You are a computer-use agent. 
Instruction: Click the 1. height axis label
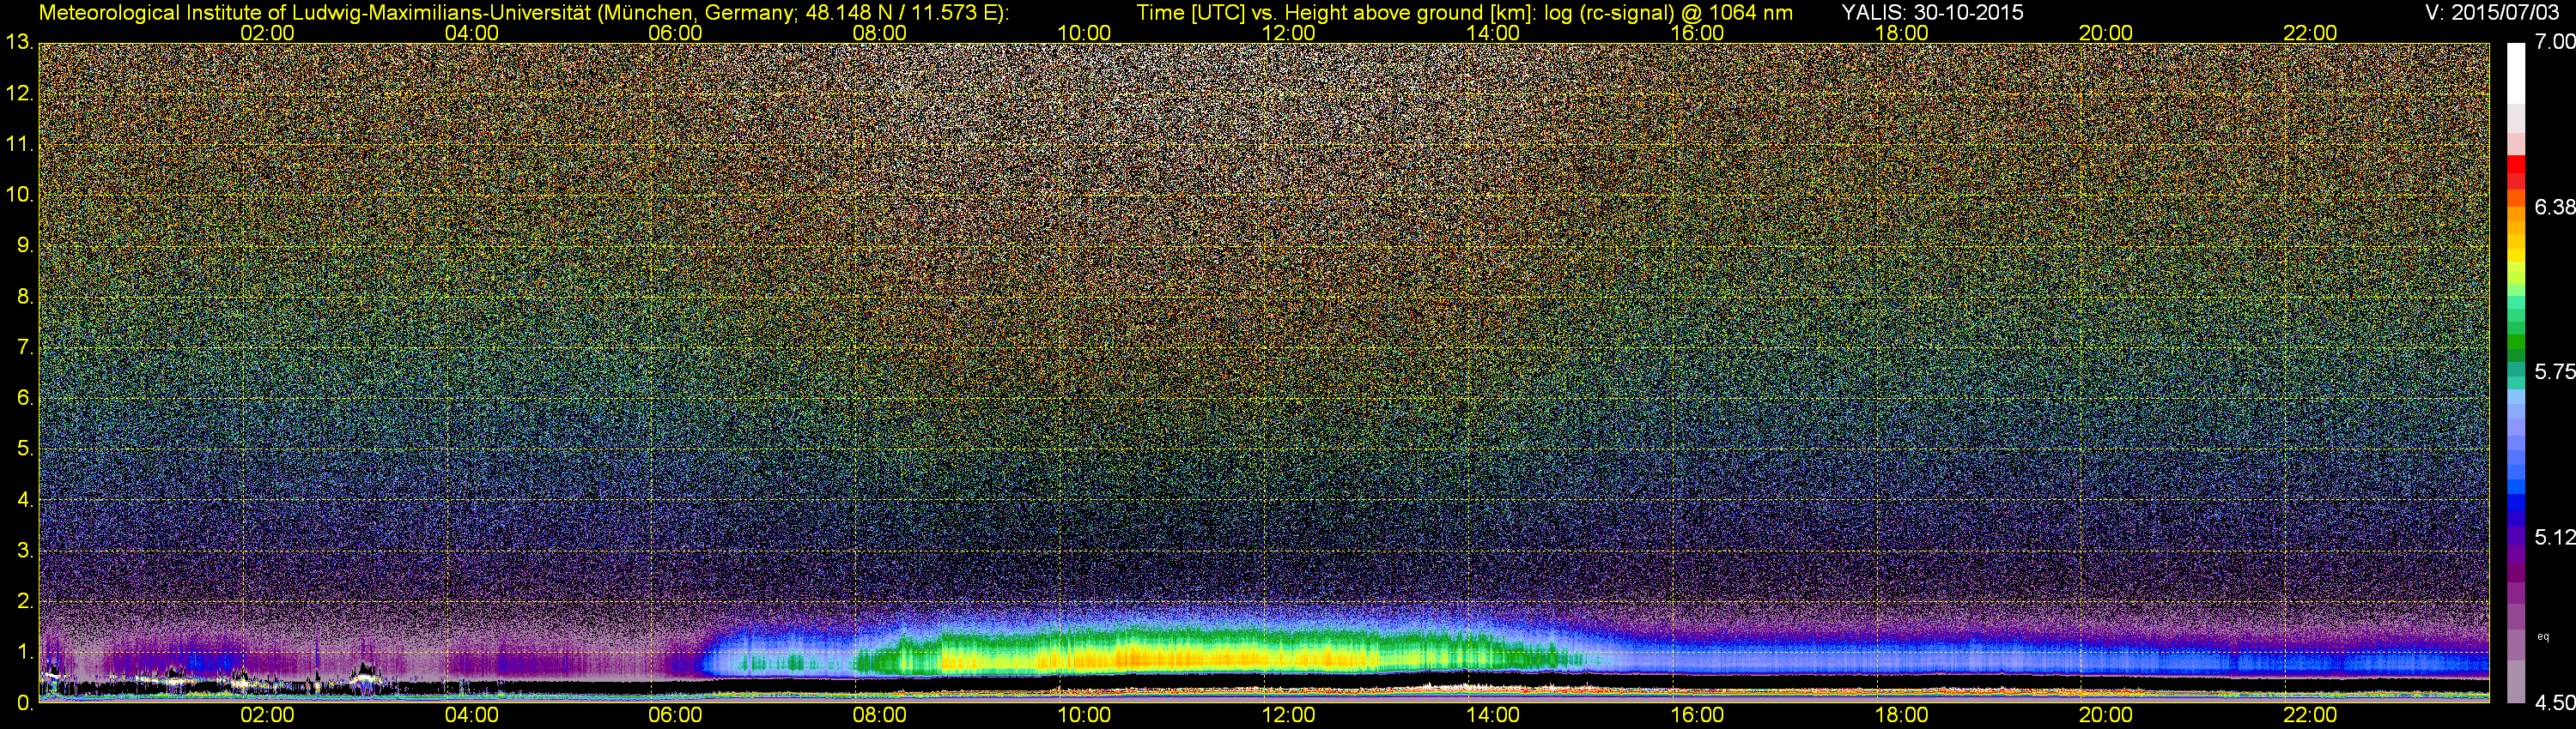[x=25, y=652]
